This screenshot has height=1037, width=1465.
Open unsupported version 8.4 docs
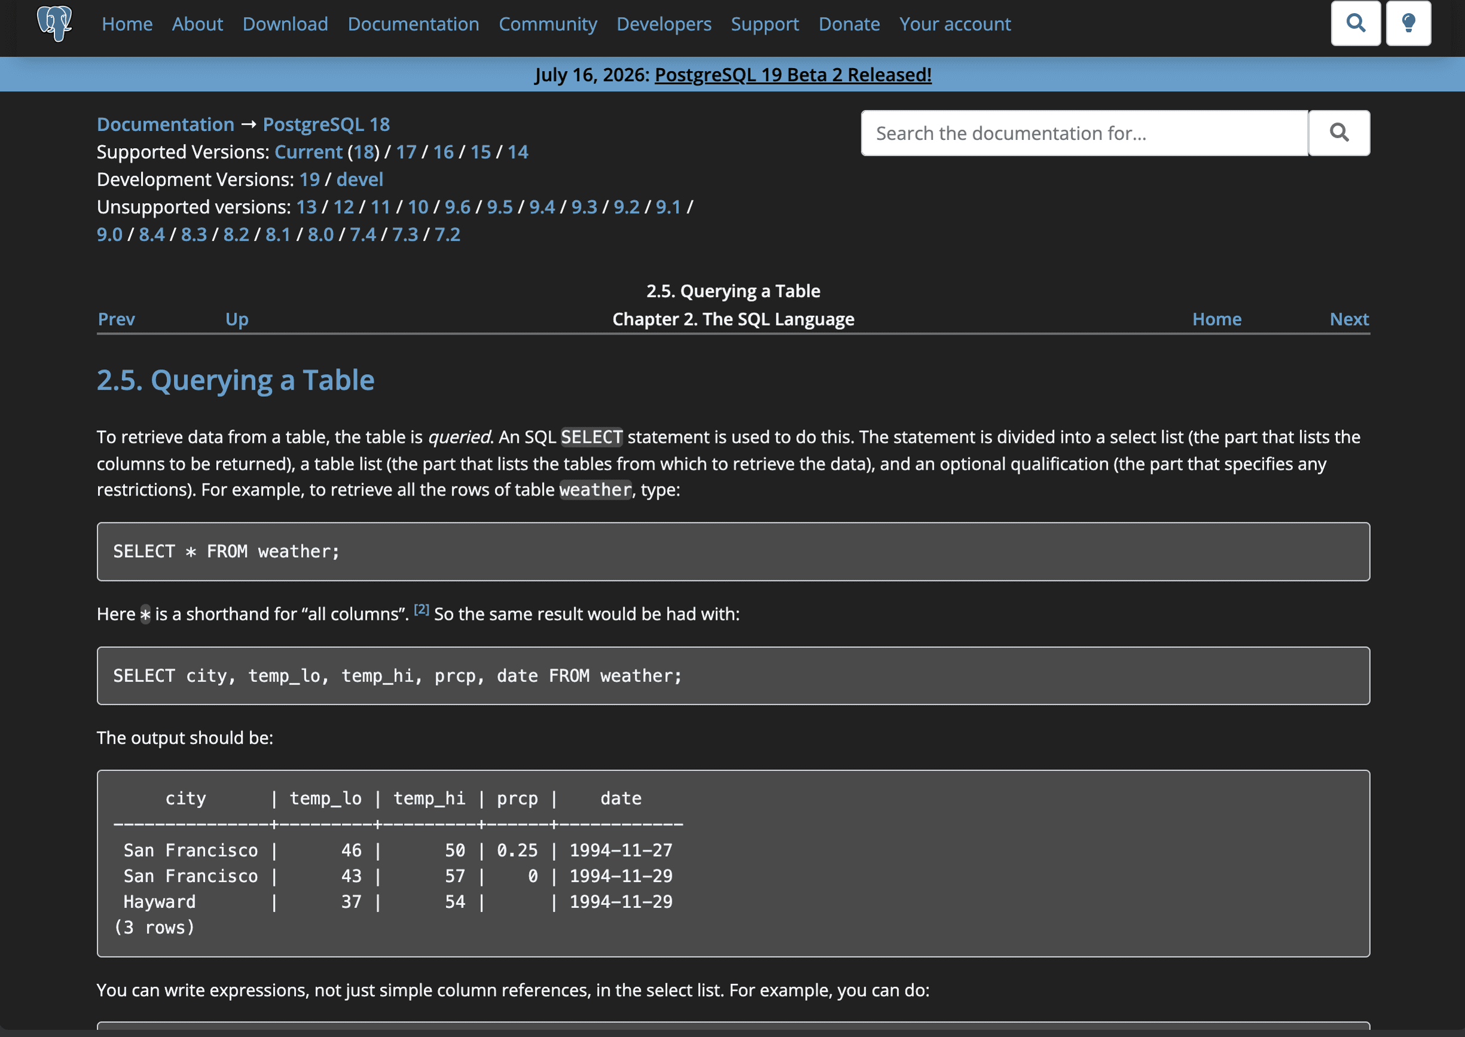(152, 234)
